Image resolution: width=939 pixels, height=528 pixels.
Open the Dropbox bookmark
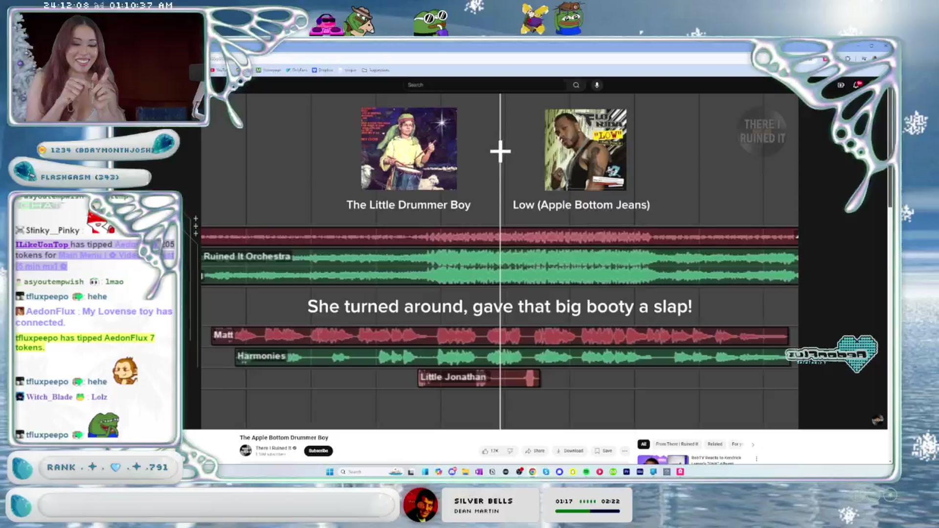point(322,70)
